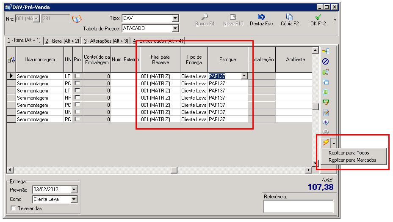393x222 pixels.
Task: Click the sort icon in grid header corner
Action: click(11, 60)
